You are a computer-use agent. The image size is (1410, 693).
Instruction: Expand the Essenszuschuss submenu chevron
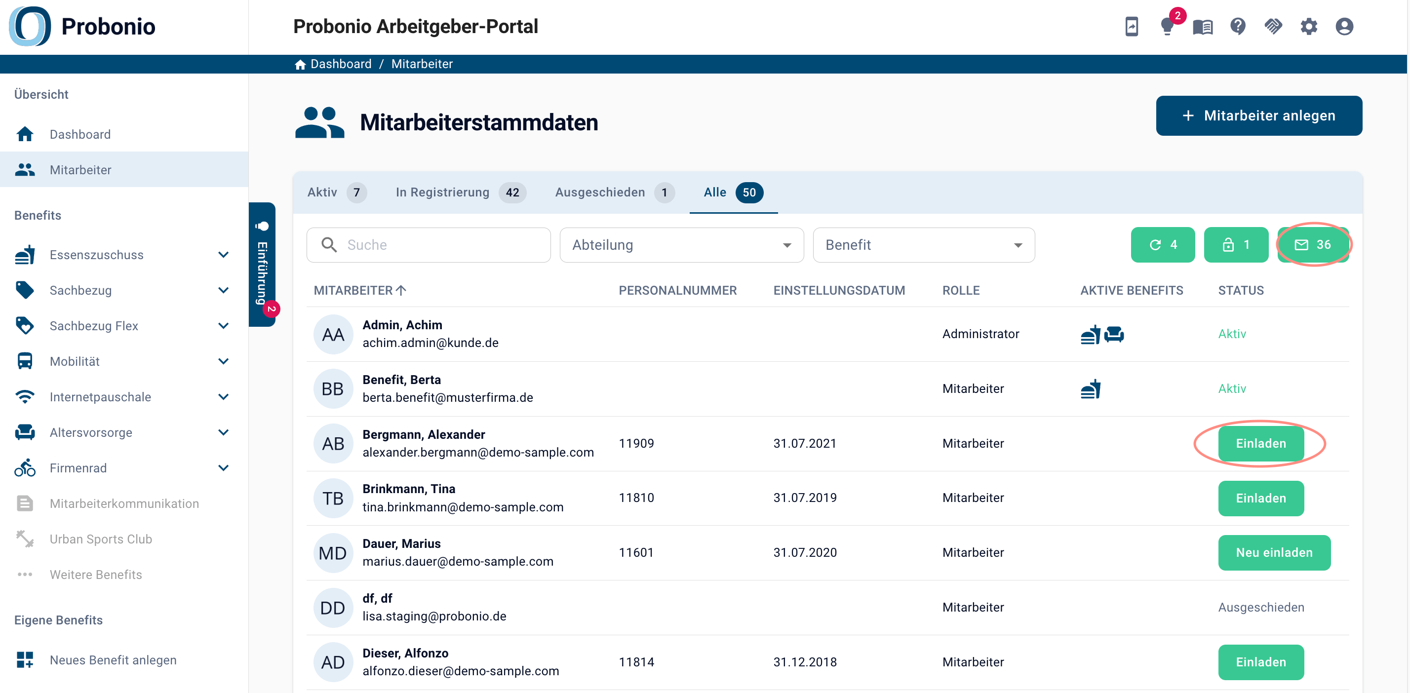click(223, 255)
